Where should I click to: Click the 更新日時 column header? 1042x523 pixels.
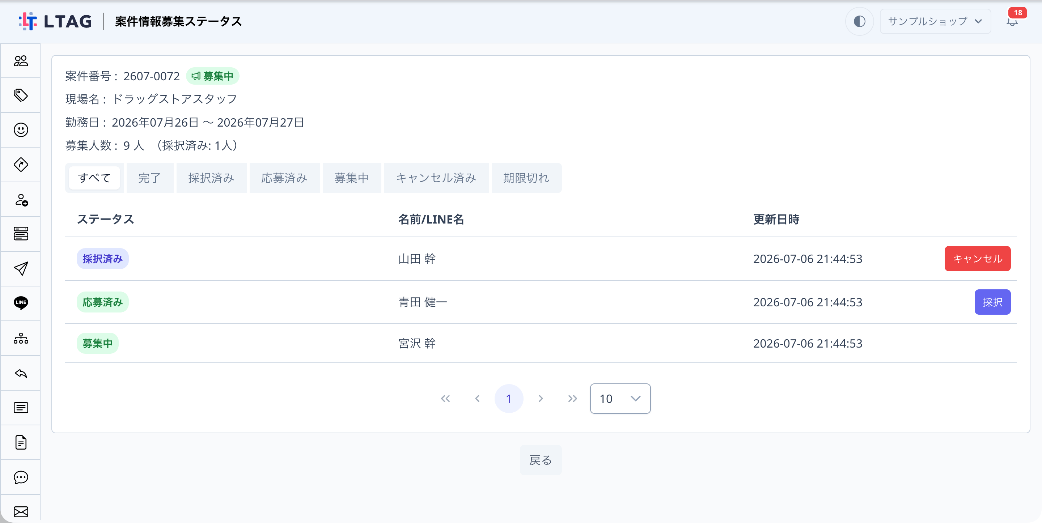(x=776, y=219)
